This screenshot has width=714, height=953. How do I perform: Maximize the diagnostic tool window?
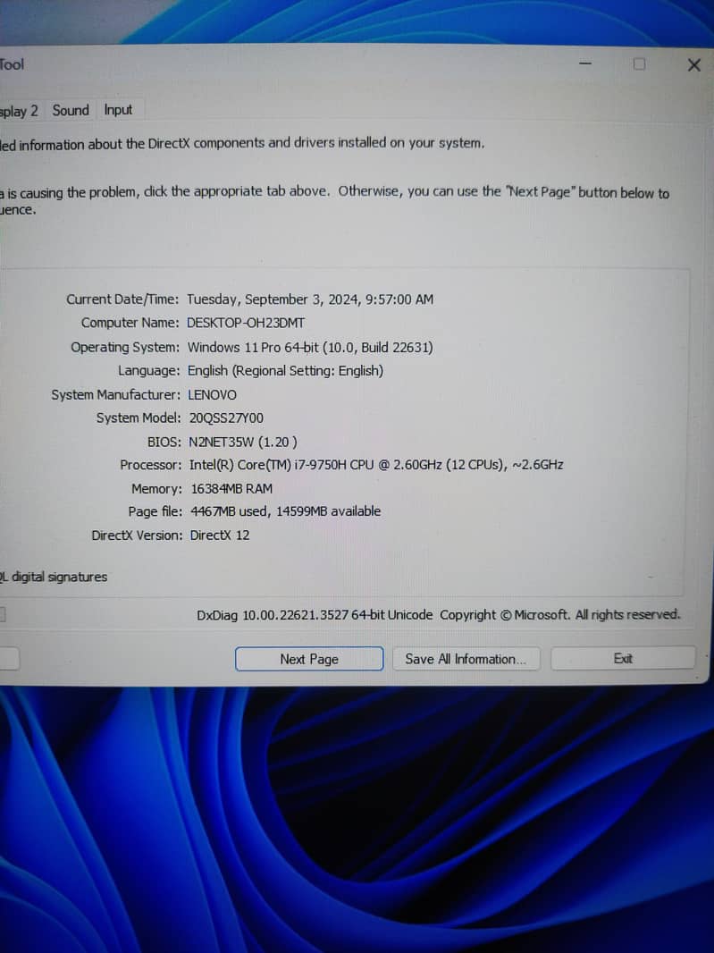[x=639, y=65]
